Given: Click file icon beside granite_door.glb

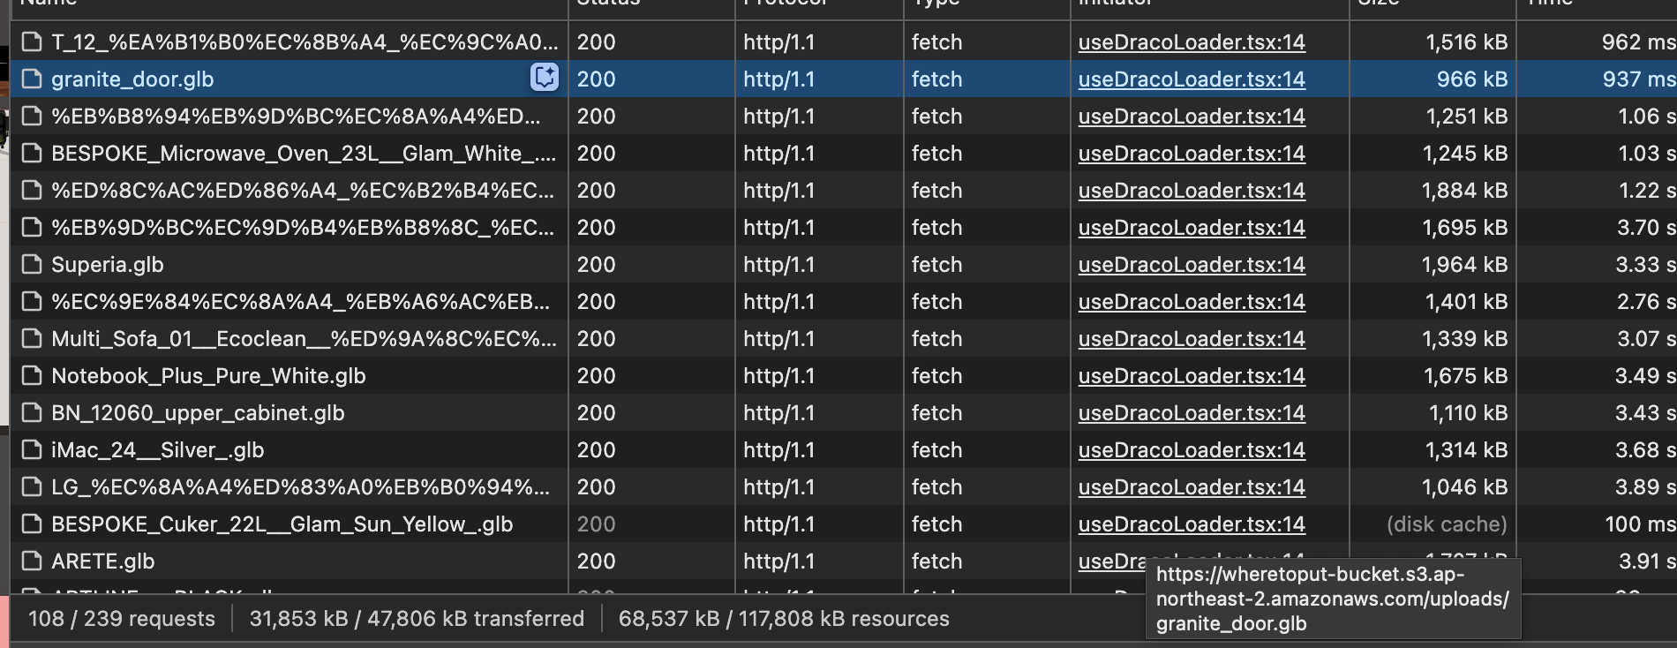Looking at the screenshot, I should click(32, 79).
